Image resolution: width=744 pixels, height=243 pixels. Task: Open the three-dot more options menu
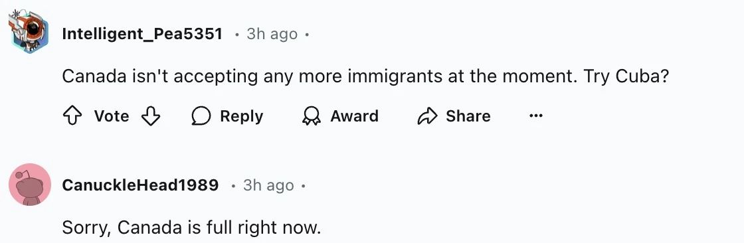point(535,116)
